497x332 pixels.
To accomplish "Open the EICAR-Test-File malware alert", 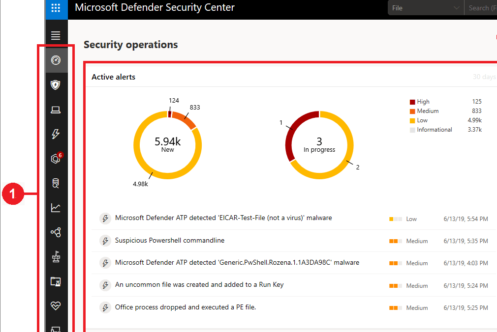I will 223,218.
